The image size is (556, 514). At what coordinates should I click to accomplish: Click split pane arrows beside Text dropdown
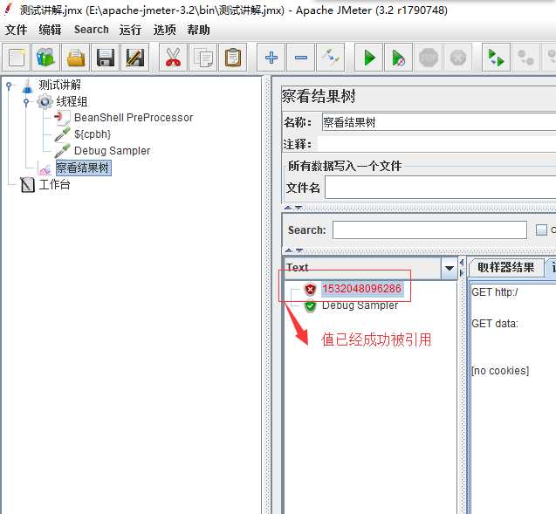[462, 268]
